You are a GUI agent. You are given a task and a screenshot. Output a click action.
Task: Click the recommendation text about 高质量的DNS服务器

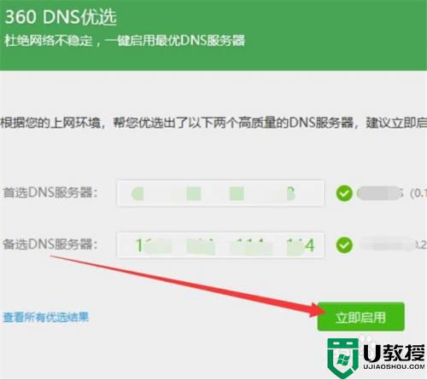213,123
